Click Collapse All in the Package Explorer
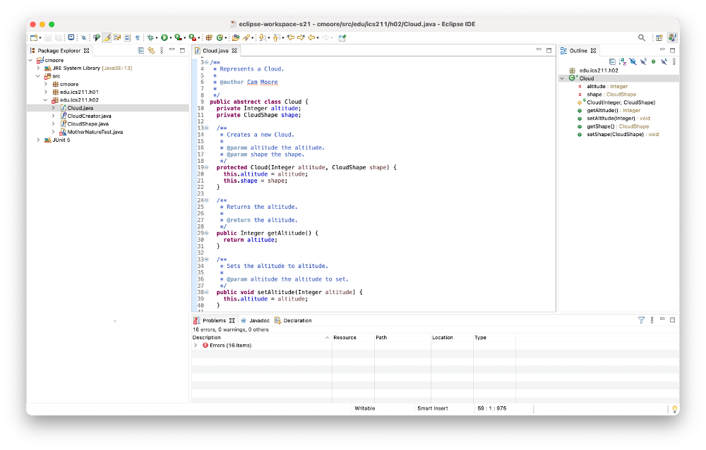The width and height of the screenshot is (706, 450). coord(141,51)
